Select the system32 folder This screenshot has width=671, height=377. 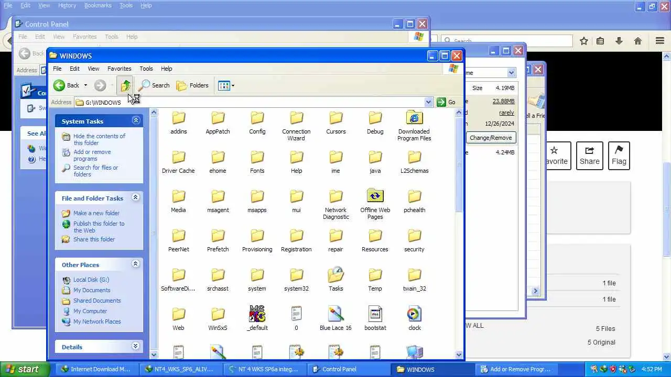coord(296,281)
